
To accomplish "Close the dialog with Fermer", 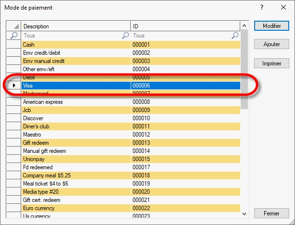I will [271, 213].
